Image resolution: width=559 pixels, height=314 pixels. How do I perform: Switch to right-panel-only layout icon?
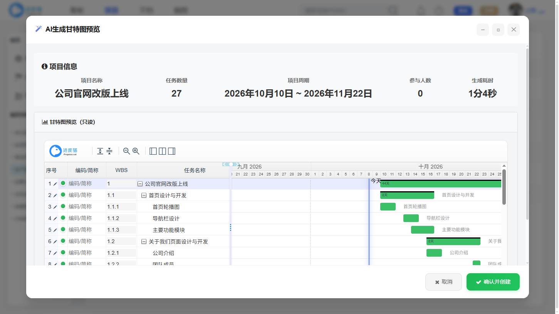172,151
